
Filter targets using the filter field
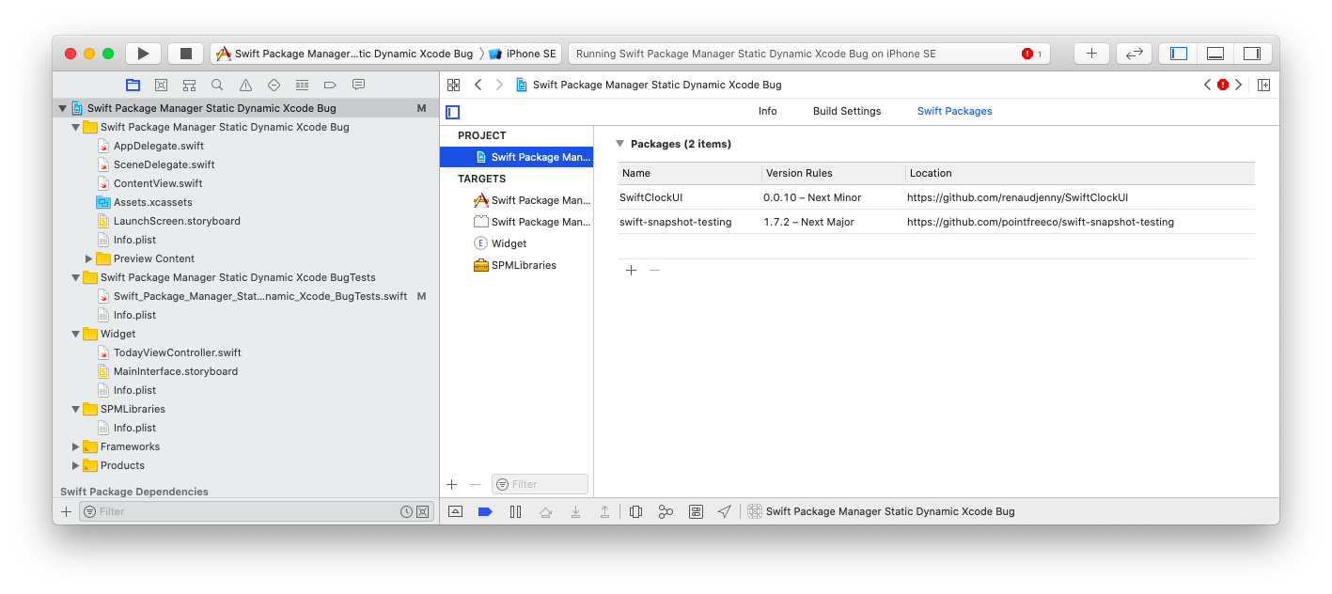point(540,484)
